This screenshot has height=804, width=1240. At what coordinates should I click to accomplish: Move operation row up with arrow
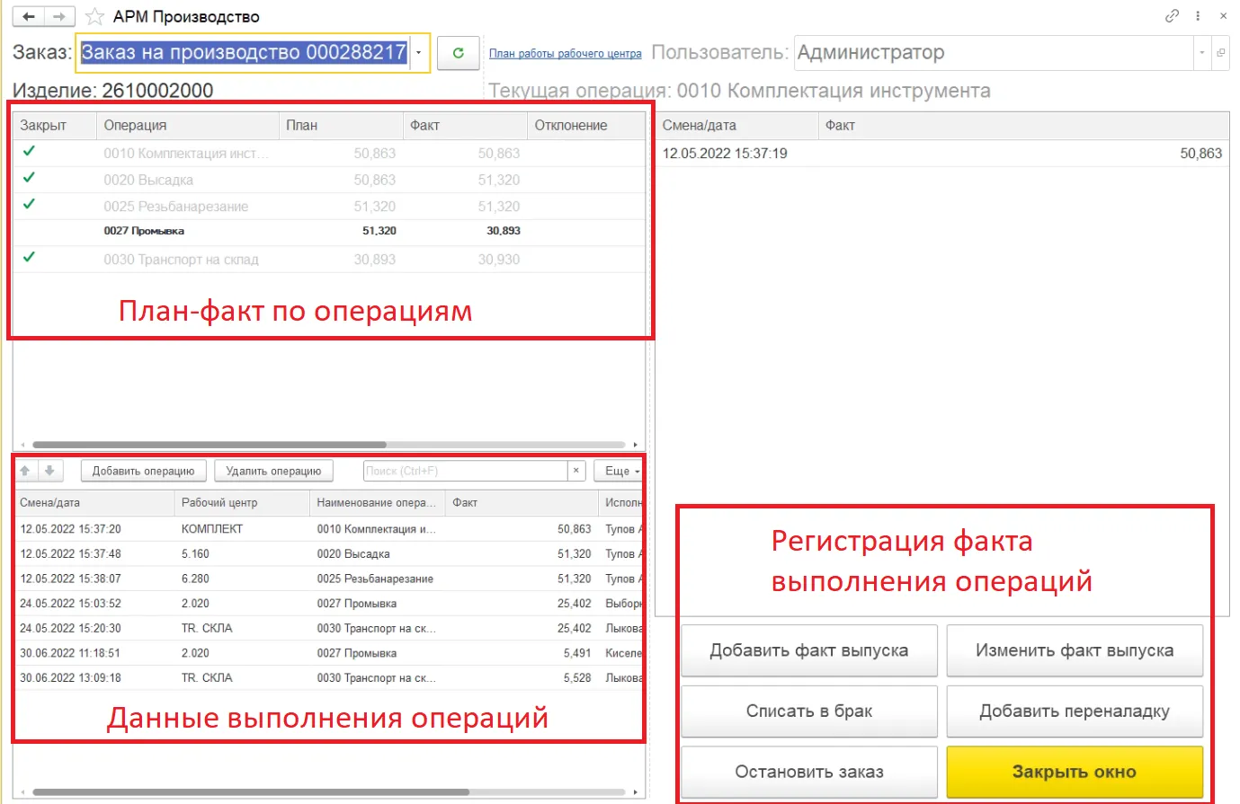(25, 471)
